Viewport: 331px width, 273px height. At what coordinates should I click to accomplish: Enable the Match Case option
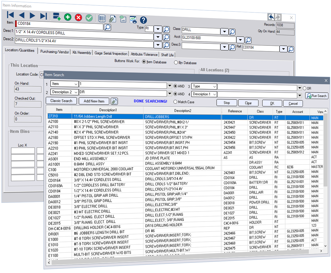[175, 102]
